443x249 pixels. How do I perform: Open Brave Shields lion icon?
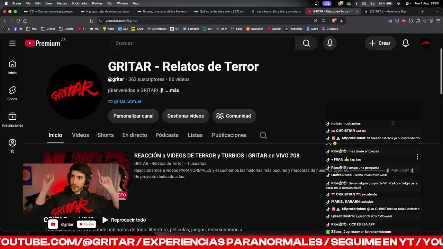coord(334,21)
